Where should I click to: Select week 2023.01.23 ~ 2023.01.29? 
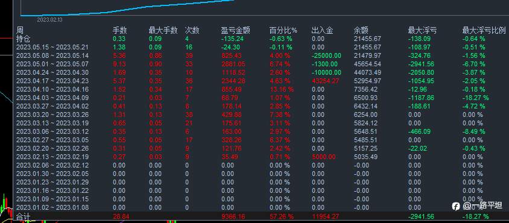[52, 183]
